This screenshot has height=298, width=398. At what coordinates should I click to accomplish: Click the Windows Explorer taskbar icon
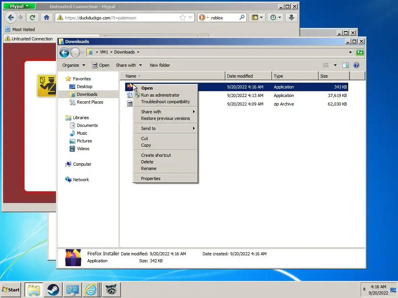[x=34, y=289]
